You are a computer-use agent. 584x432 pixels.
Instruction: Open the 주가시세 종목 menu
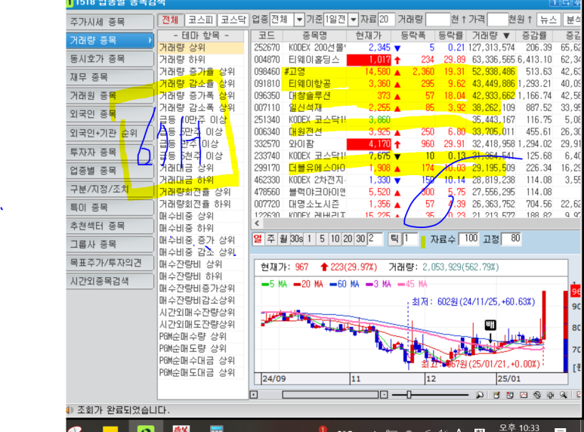110,22
